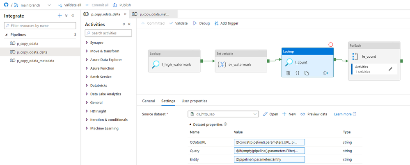The height and width of the screenshot is (165, 410).
Task: Focus the Search activities field
Action: point(108,33)
